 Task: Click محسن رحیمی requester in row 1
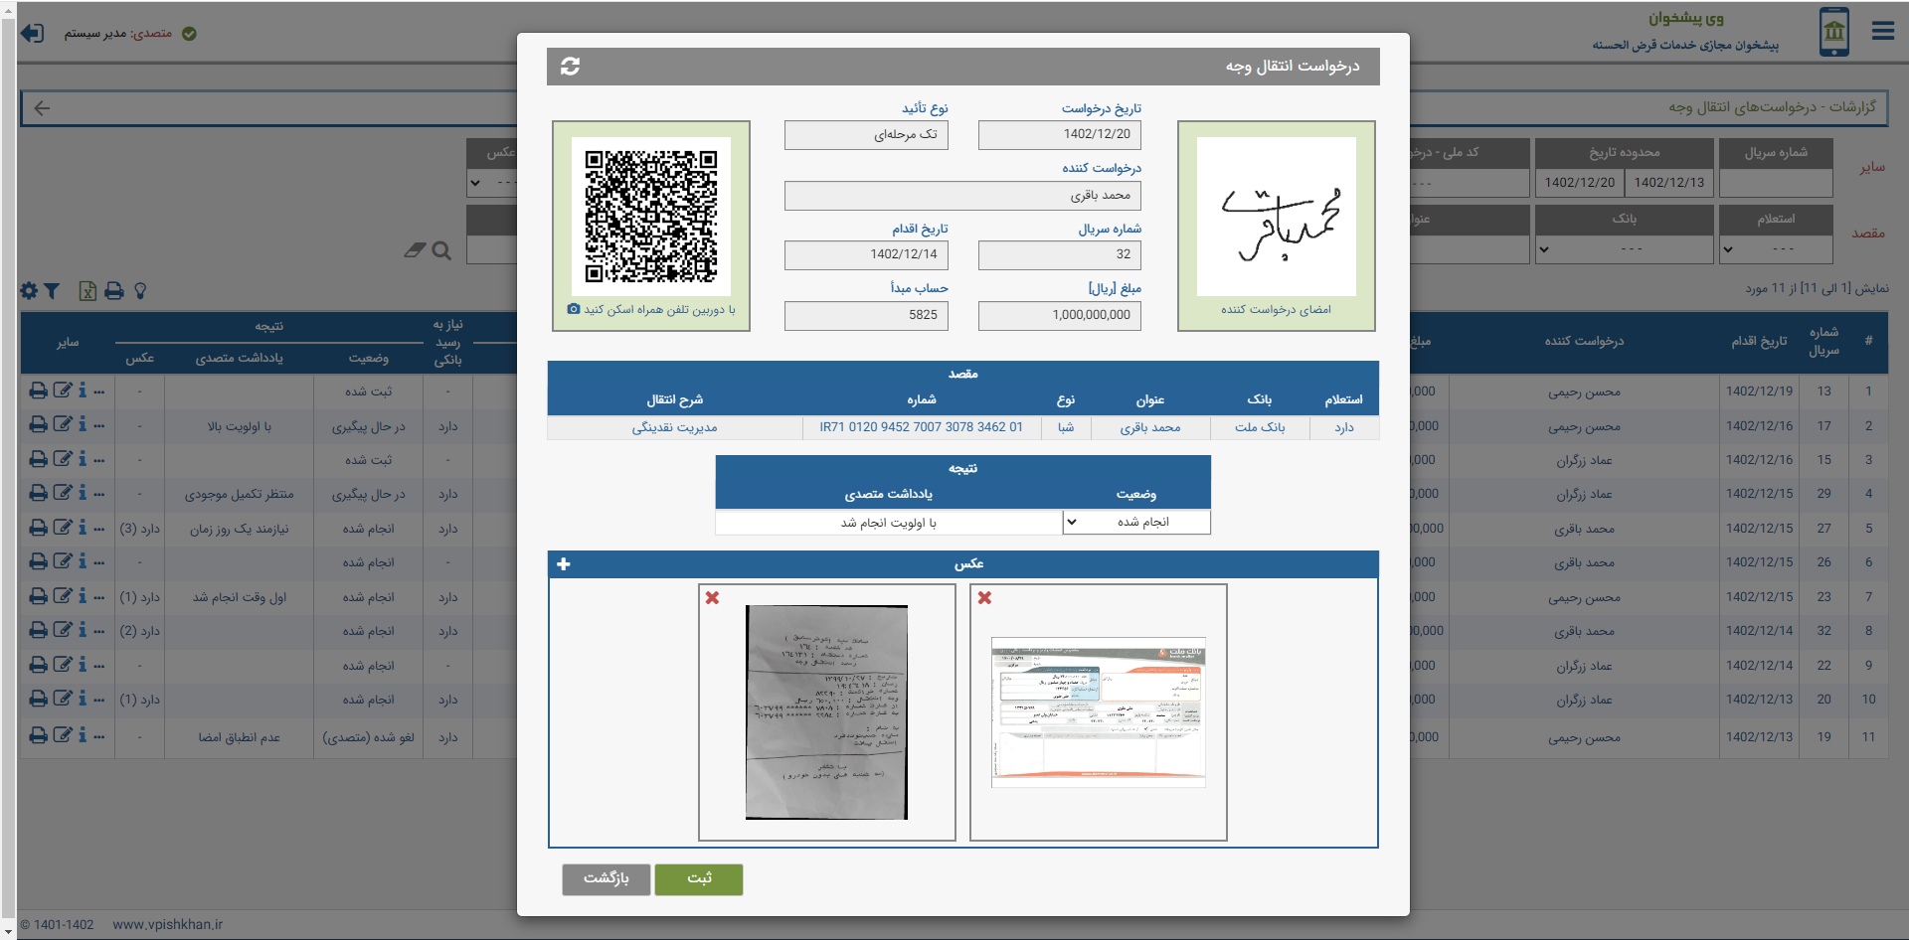[1584, 392]
